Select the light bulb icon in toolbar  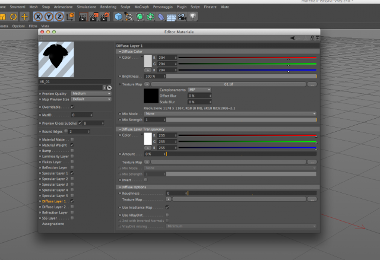pyautogui.click(x=192, y=17)
